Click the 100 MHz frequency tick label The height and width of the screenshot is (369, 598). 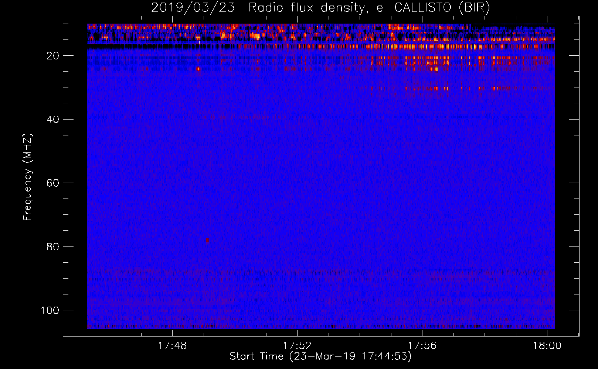tap(50, 310)
